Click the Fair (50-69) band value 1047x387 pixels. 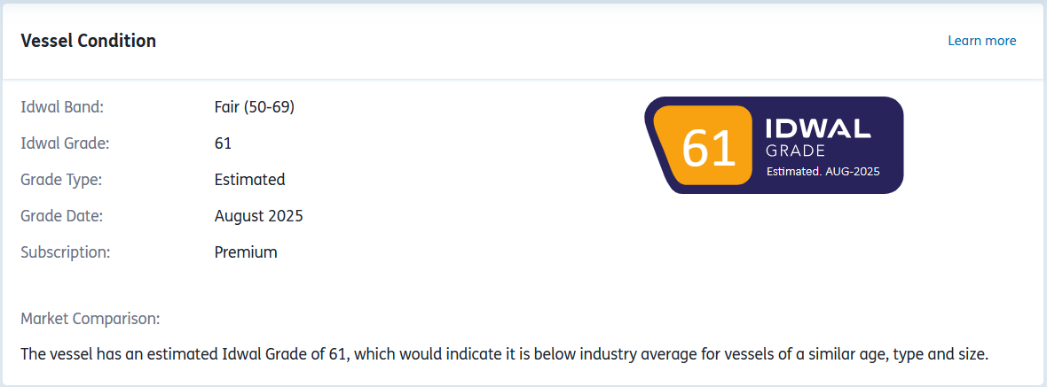point(255,106)
